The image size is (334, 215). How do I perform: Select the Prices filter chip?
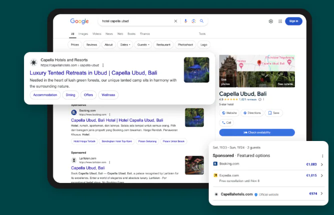point(75,44)
